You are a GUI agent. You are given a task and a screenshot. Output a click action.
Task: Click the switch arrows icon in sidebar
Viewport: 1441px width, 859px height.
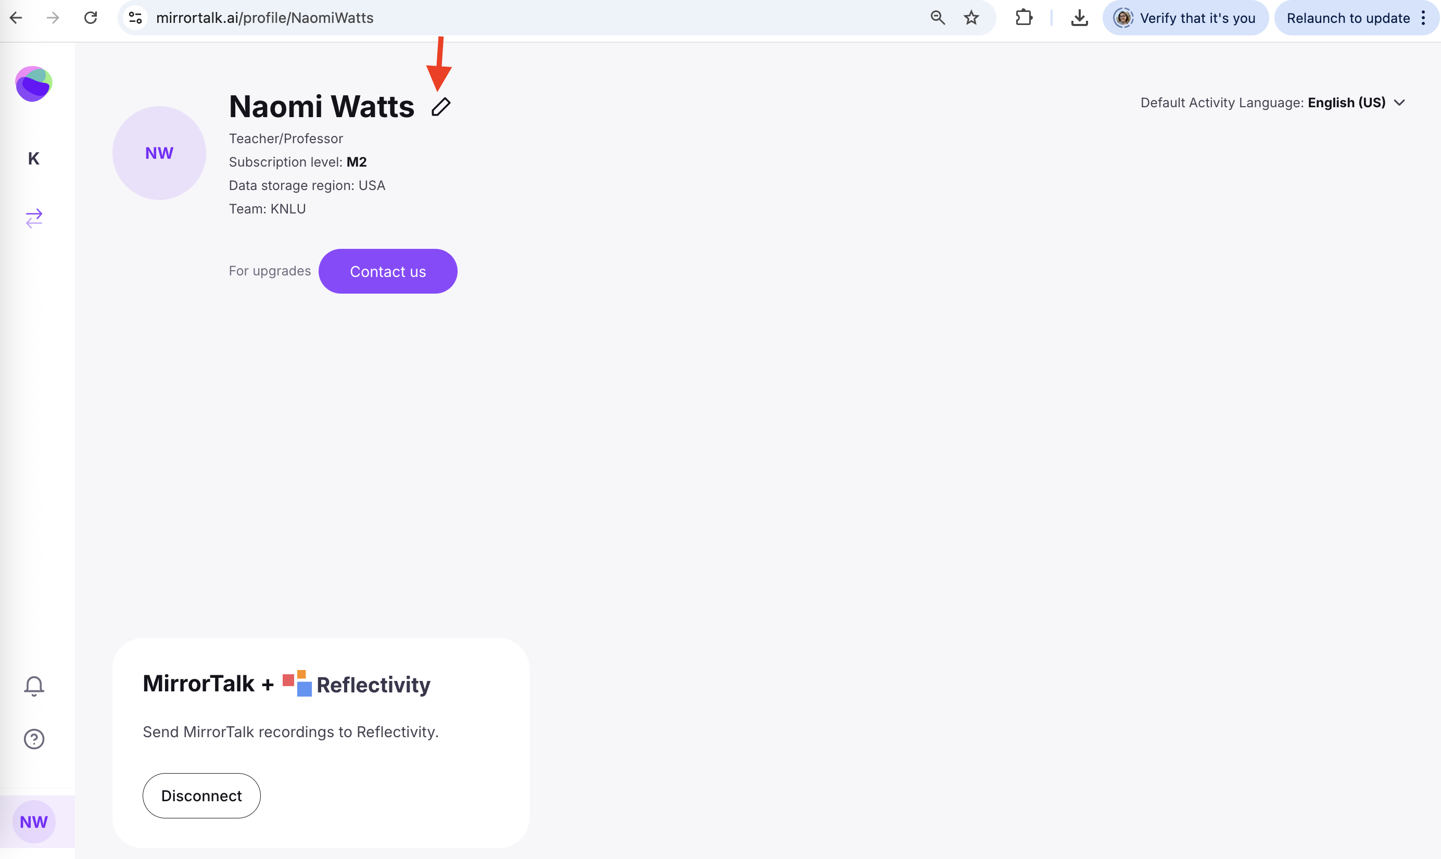34,218
